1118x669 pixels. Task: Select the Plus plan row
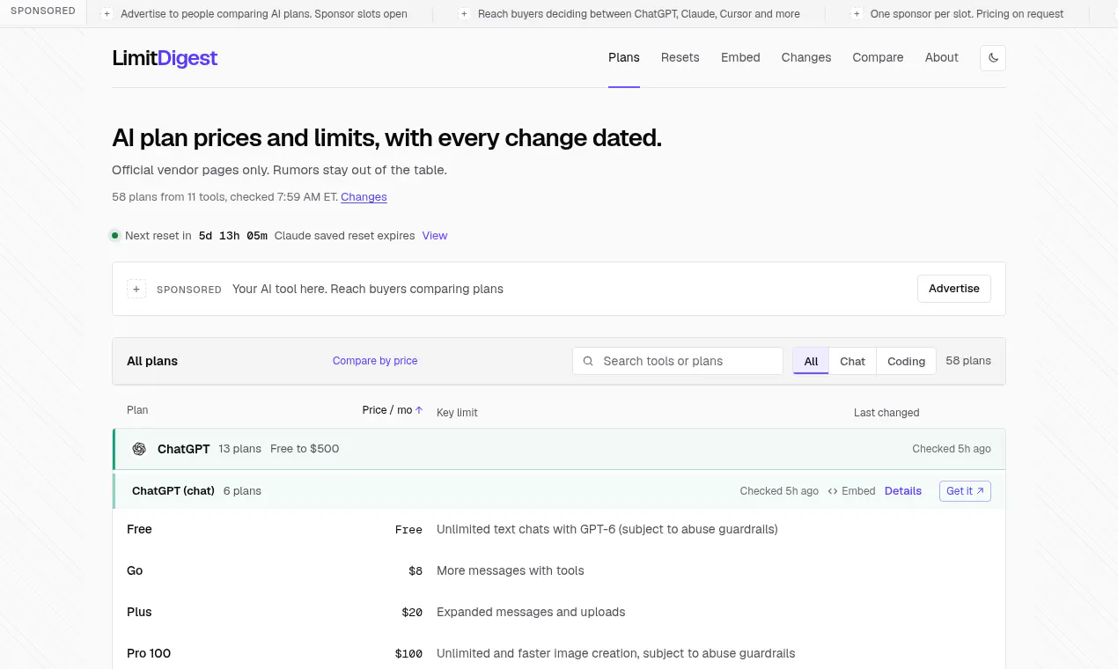[x=559, y=613]
